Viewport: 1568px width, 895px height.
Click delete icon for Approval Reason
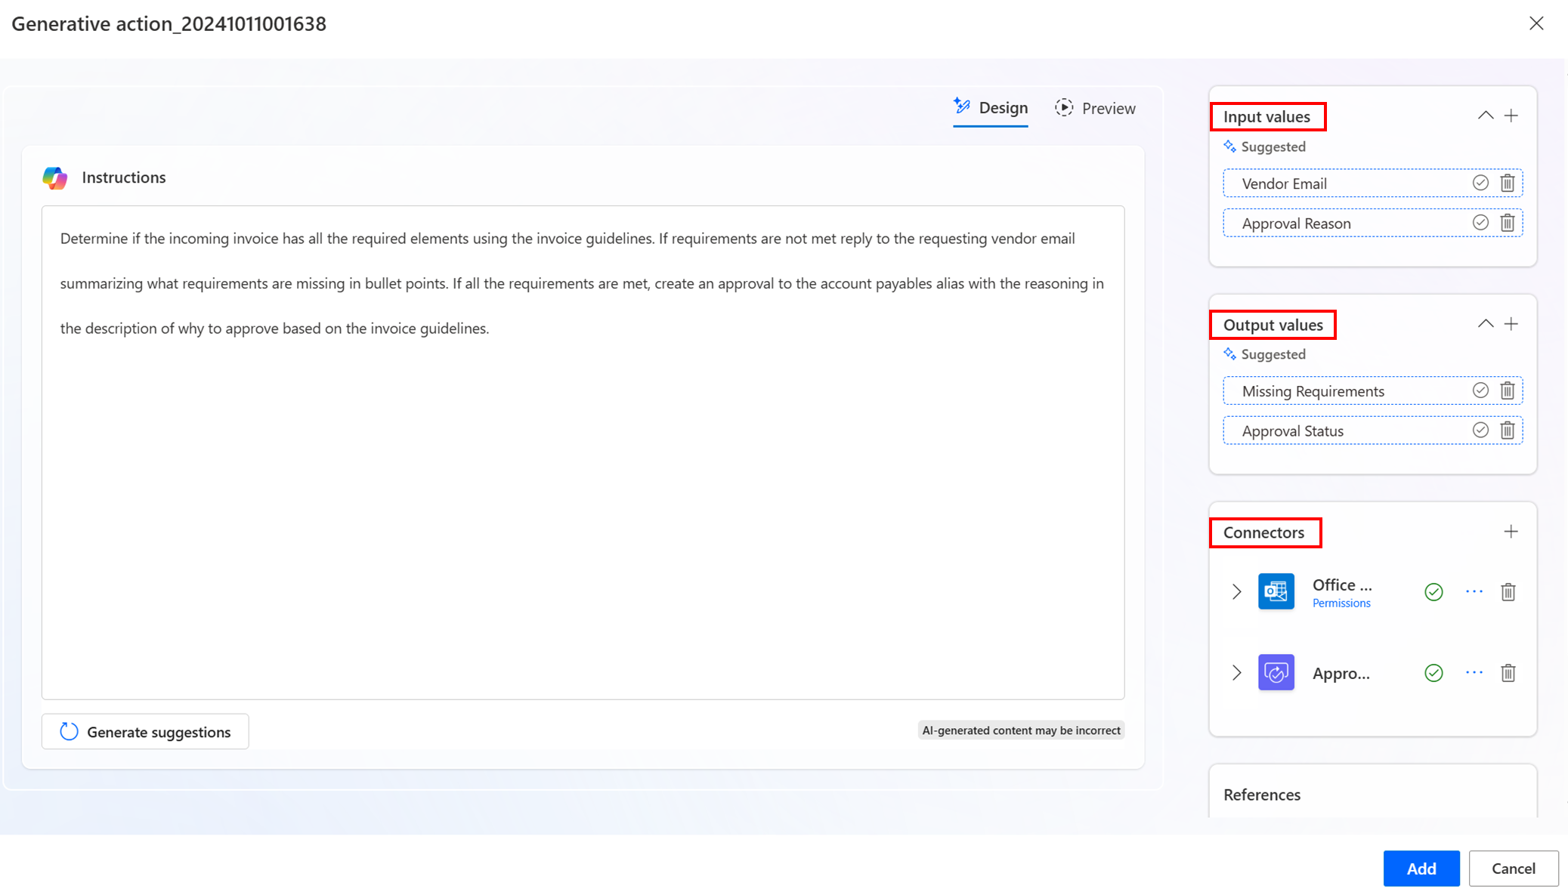coord(1508,223)
